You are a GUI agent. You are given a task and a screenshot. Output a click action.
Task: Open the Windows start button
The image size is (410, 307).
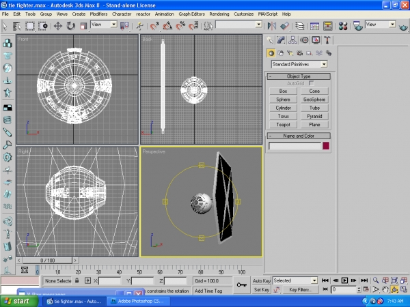pyautogui.click(x=19, y=302)
